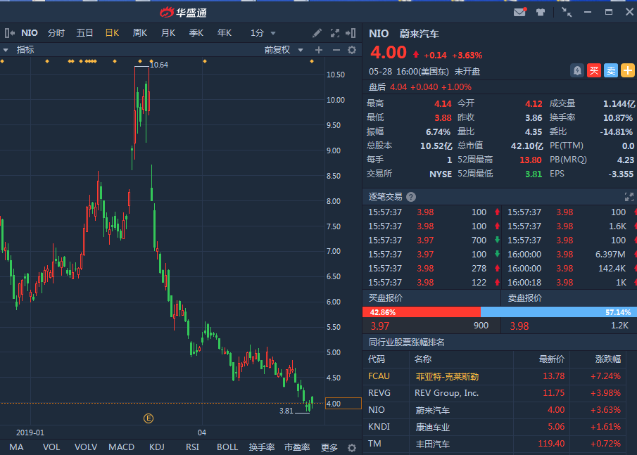The width and height of the screenshot is (637, 455).
Task: Toggle the KDJ indicator
Action: (157, 447)
